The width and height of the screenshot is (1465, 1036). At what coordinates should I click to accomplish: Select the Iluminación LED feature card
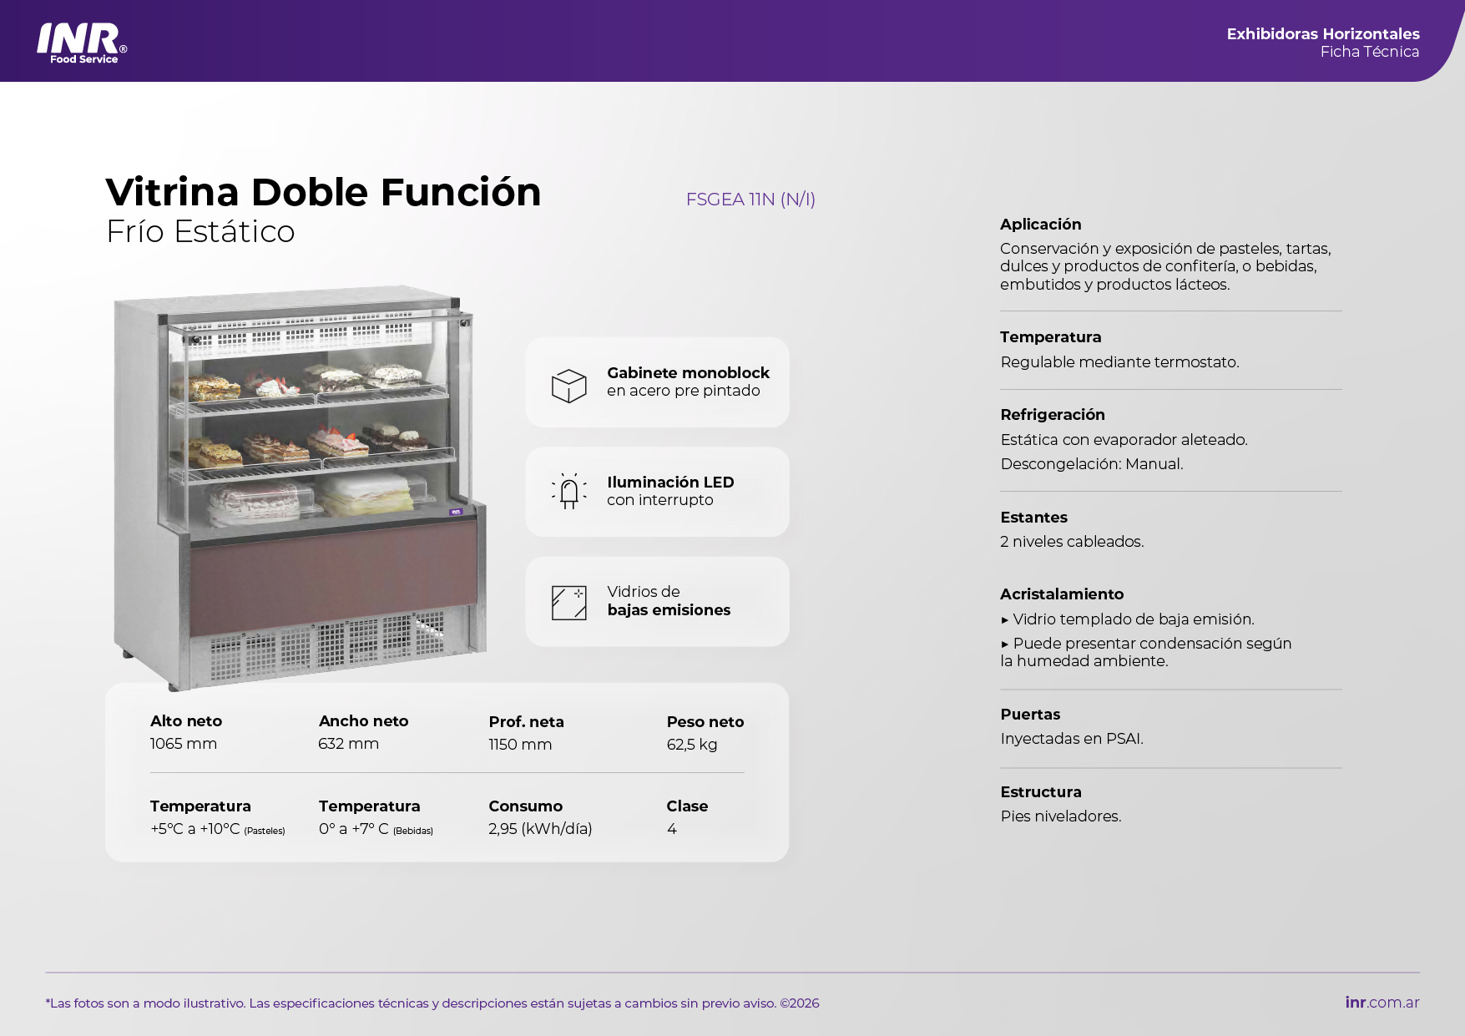pyautogui.click(x=657, y=492)
